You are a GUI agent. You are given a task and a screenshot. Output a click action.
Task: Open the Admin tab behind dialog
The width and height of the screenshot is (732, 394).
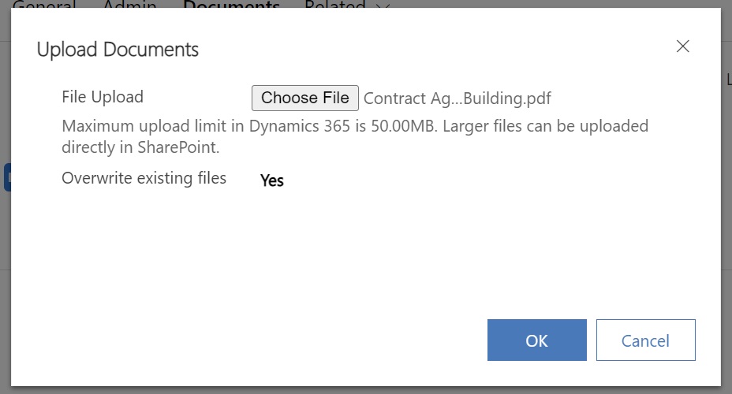click(129, 4)
